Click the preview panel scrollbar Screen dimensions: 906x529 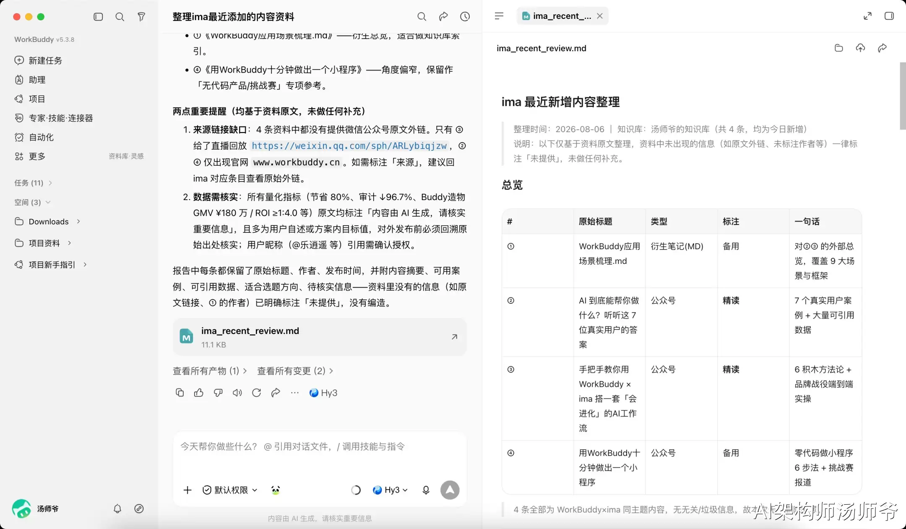(x=903, y=96)
